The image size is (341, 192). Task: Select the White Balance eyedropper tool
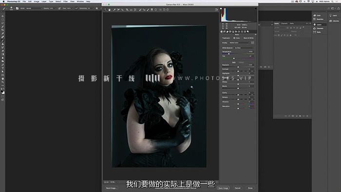click(x=114, y=10)
